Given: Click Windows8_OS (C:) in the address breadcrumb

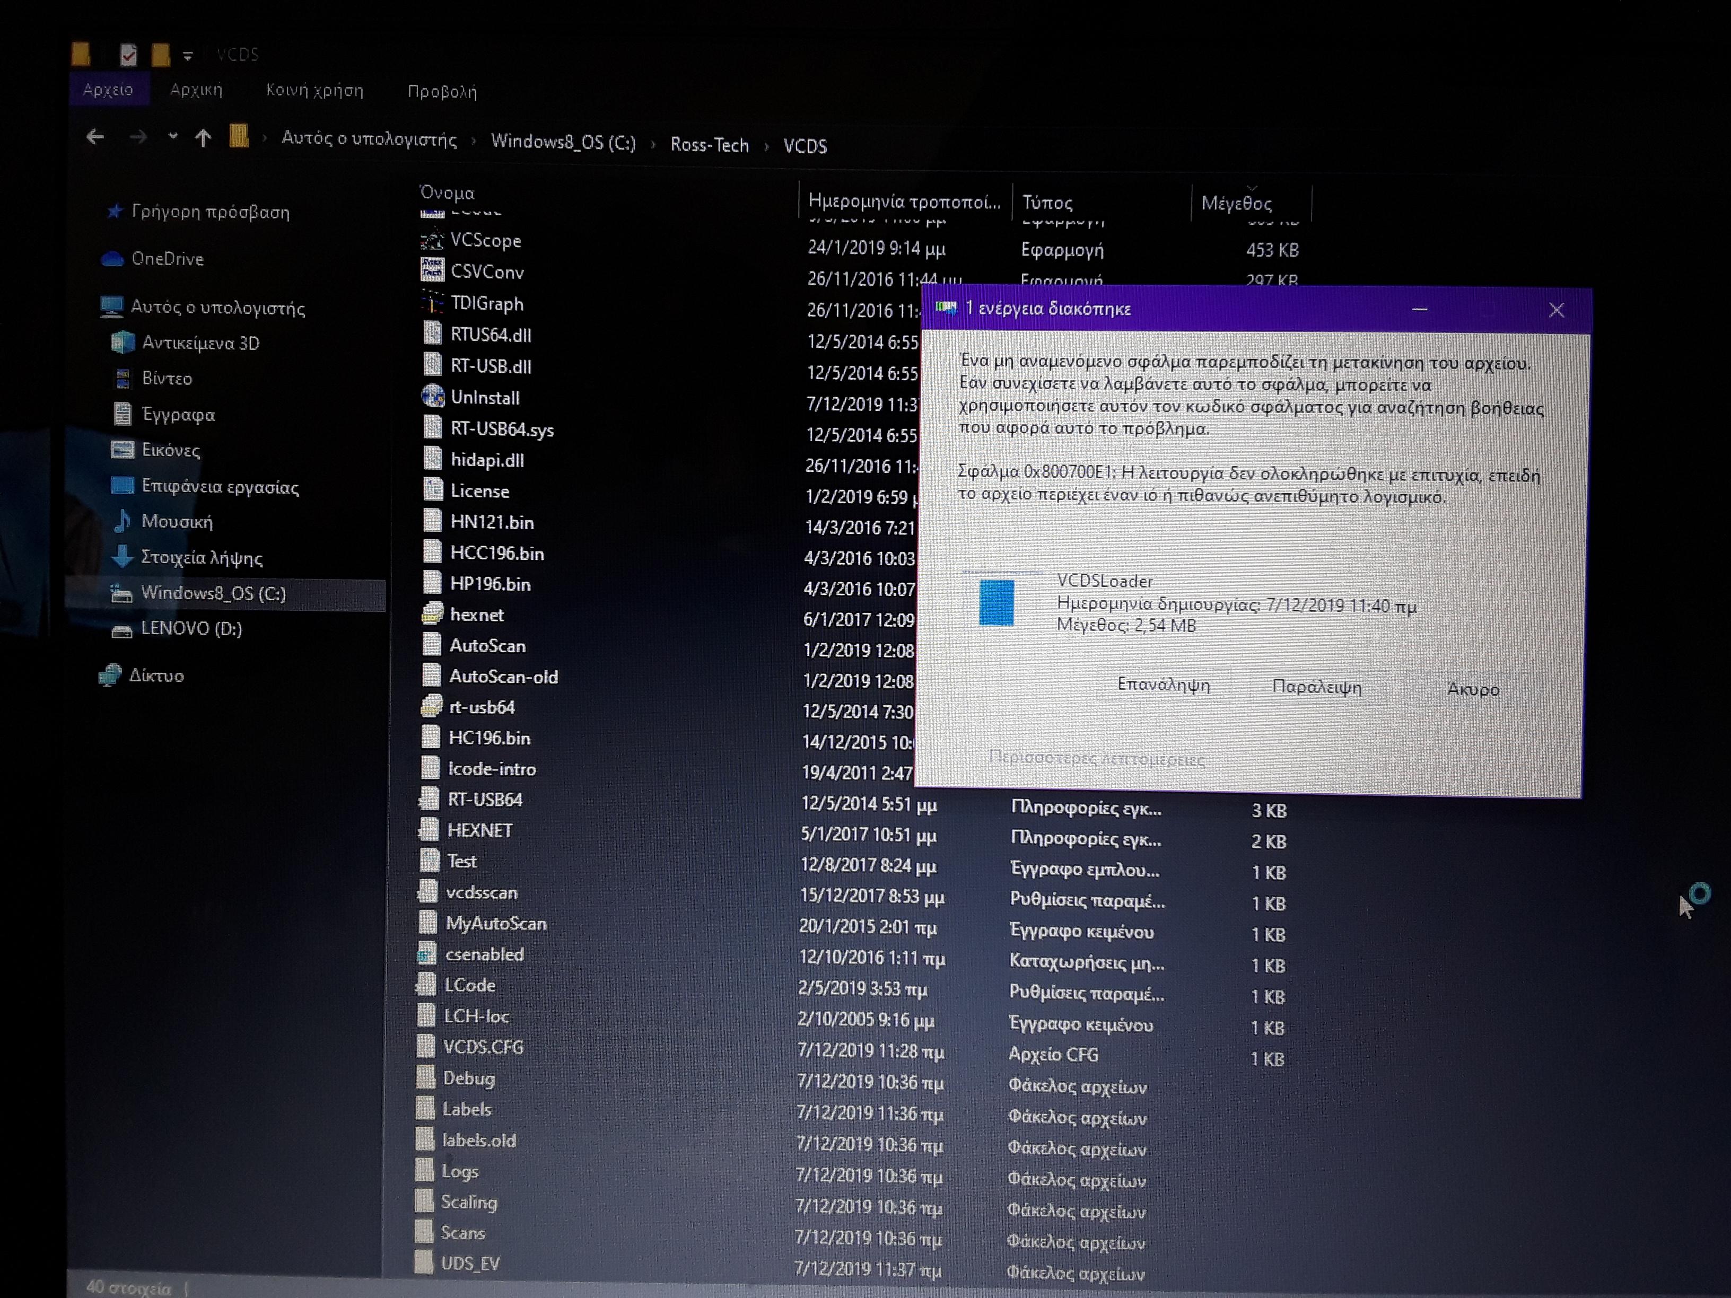Looking at the screenshot, I should coord(563,143).
